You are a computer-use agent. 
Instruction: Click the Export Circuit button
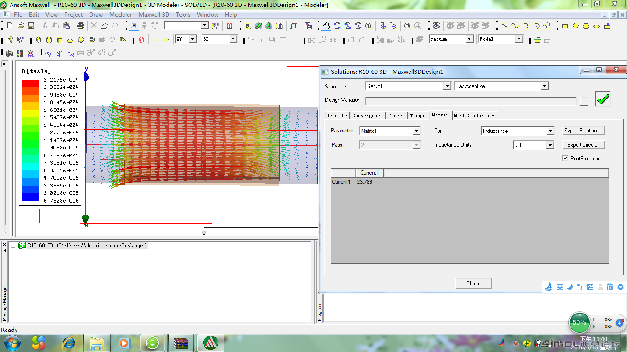583,145
